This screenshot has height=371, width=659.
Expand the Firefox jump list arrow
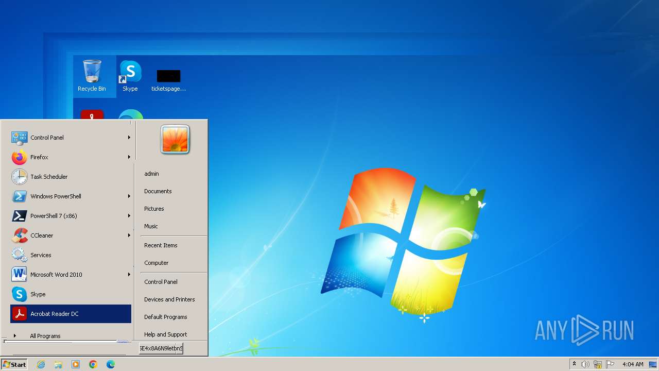pos(129,157)
